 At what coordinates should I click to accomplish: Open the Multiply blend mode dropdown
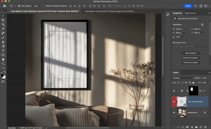pos(183,78)
